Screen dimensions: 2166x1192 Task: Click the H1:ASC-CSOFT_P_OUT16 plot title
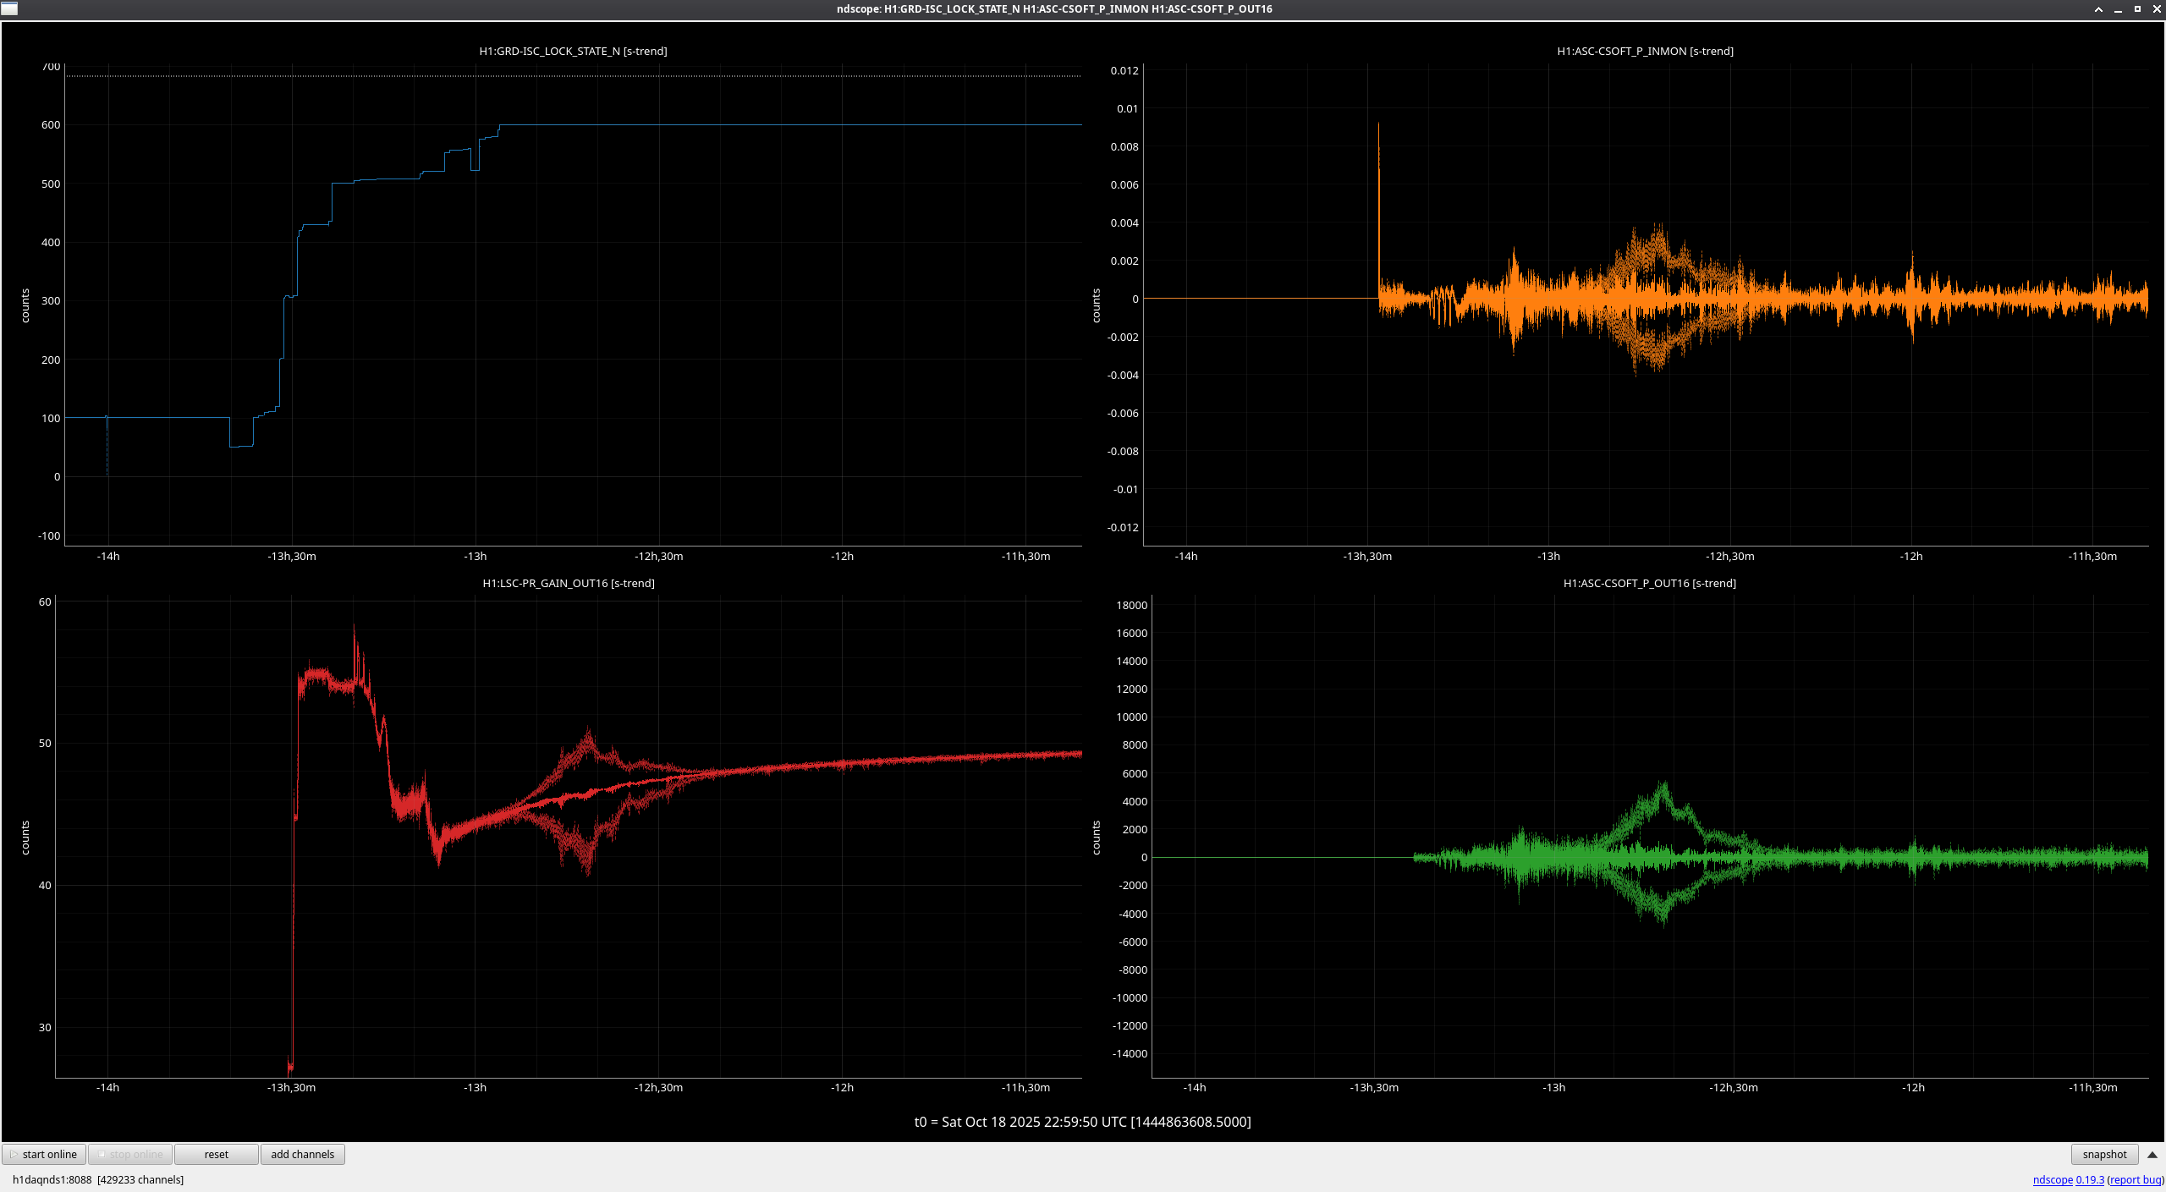tap(1649, 583)
